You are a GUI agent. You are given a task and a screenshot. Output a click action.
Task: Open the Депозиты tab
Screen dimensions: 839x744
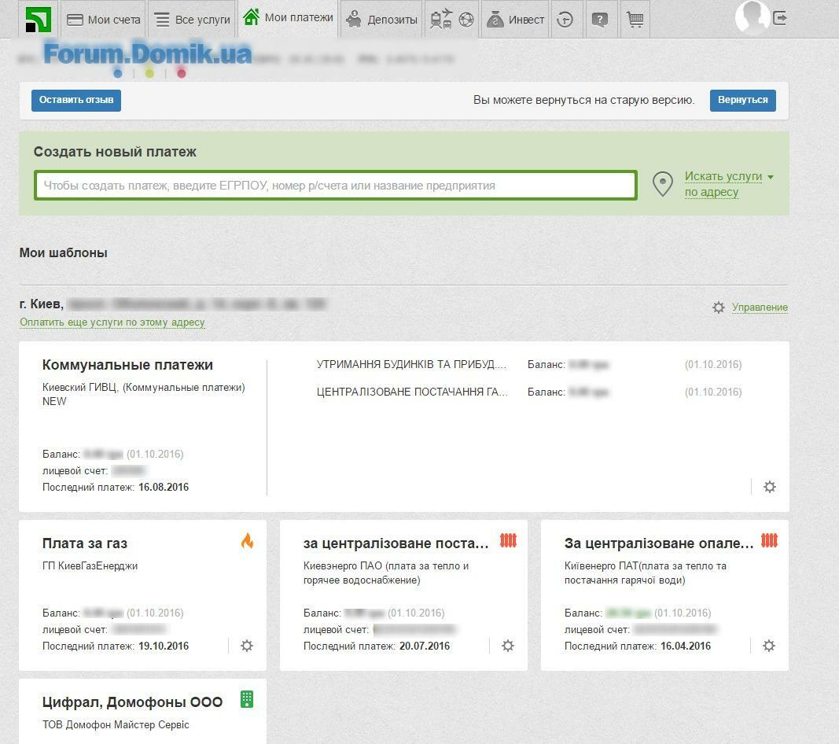coord(381,20)
